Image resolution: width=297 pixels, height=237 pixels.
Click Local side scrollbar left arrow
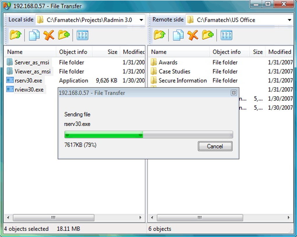click(8, 217)
